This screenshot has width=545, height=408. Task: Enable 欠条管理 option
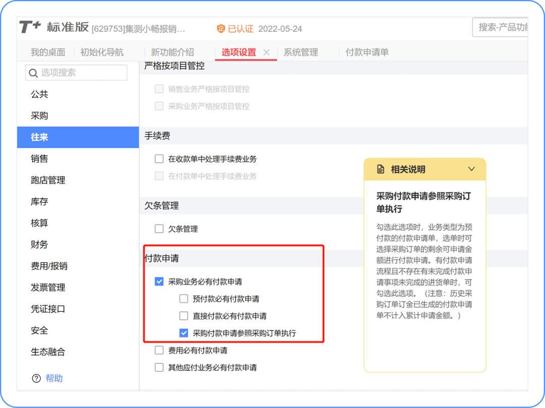tap(159, 228)
